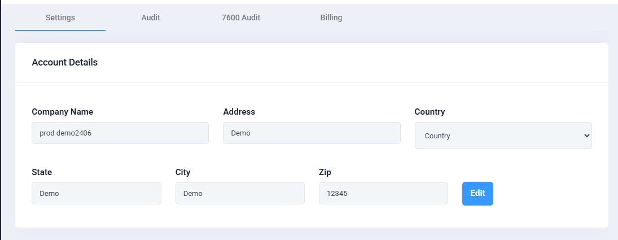
Task: Click the Company Name label
Action: click(62, 112)
